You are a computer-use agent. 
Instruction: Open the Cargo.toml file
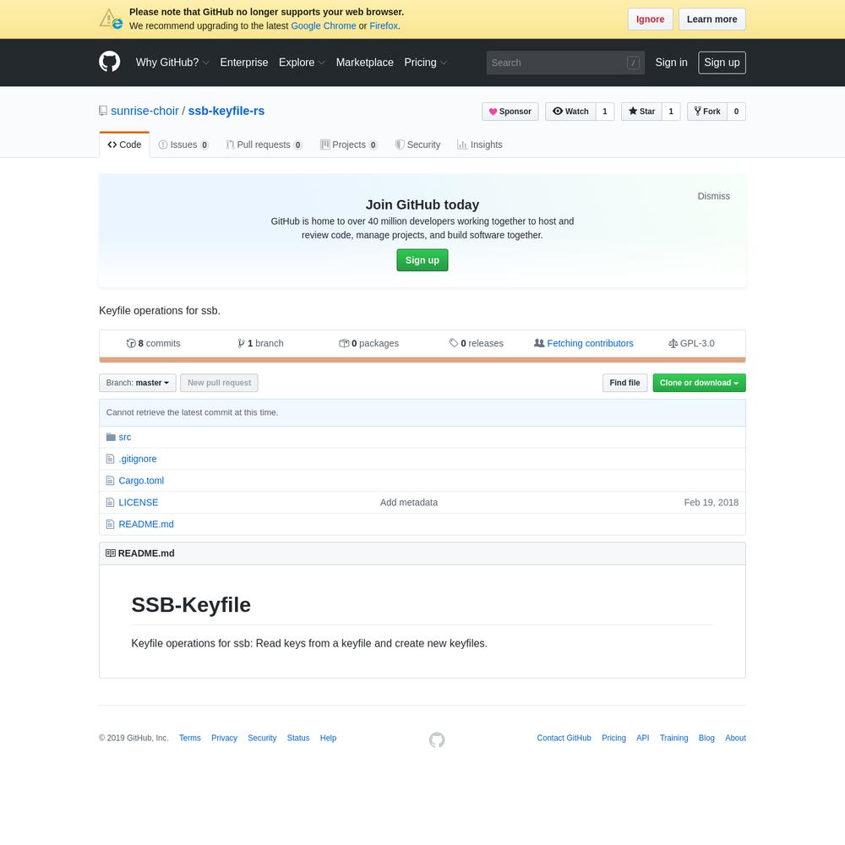pyautogui.click(x=141, y=481)
